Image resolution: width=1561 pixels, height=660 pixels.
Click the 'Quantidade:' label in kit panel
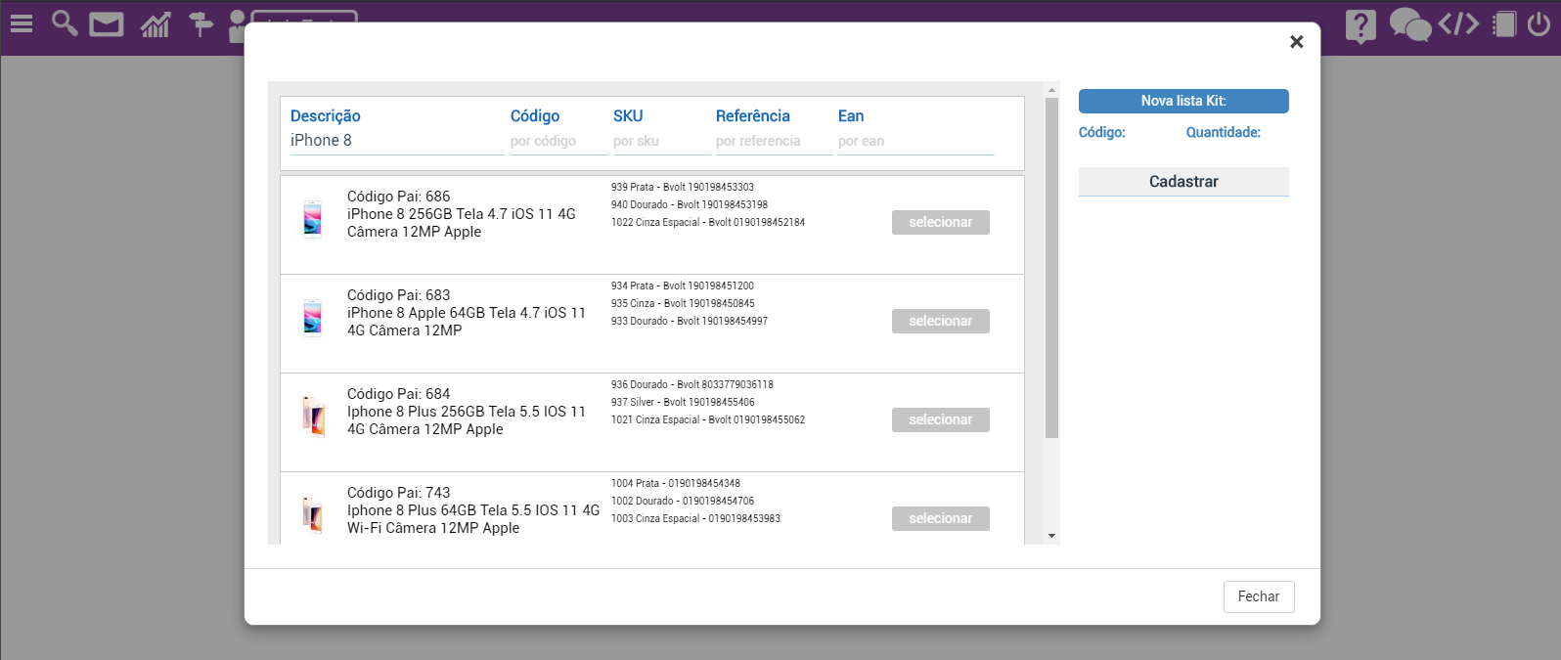pos(1224,132)
